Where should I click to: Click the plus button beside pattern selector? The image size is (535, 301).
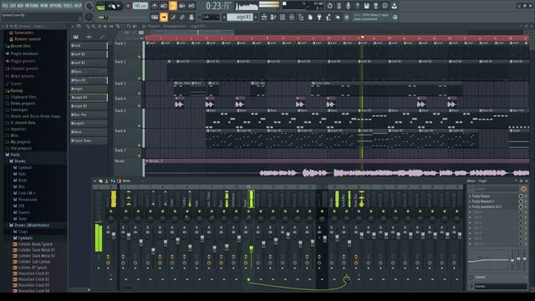pyautogui.click(x=256, y=17)
